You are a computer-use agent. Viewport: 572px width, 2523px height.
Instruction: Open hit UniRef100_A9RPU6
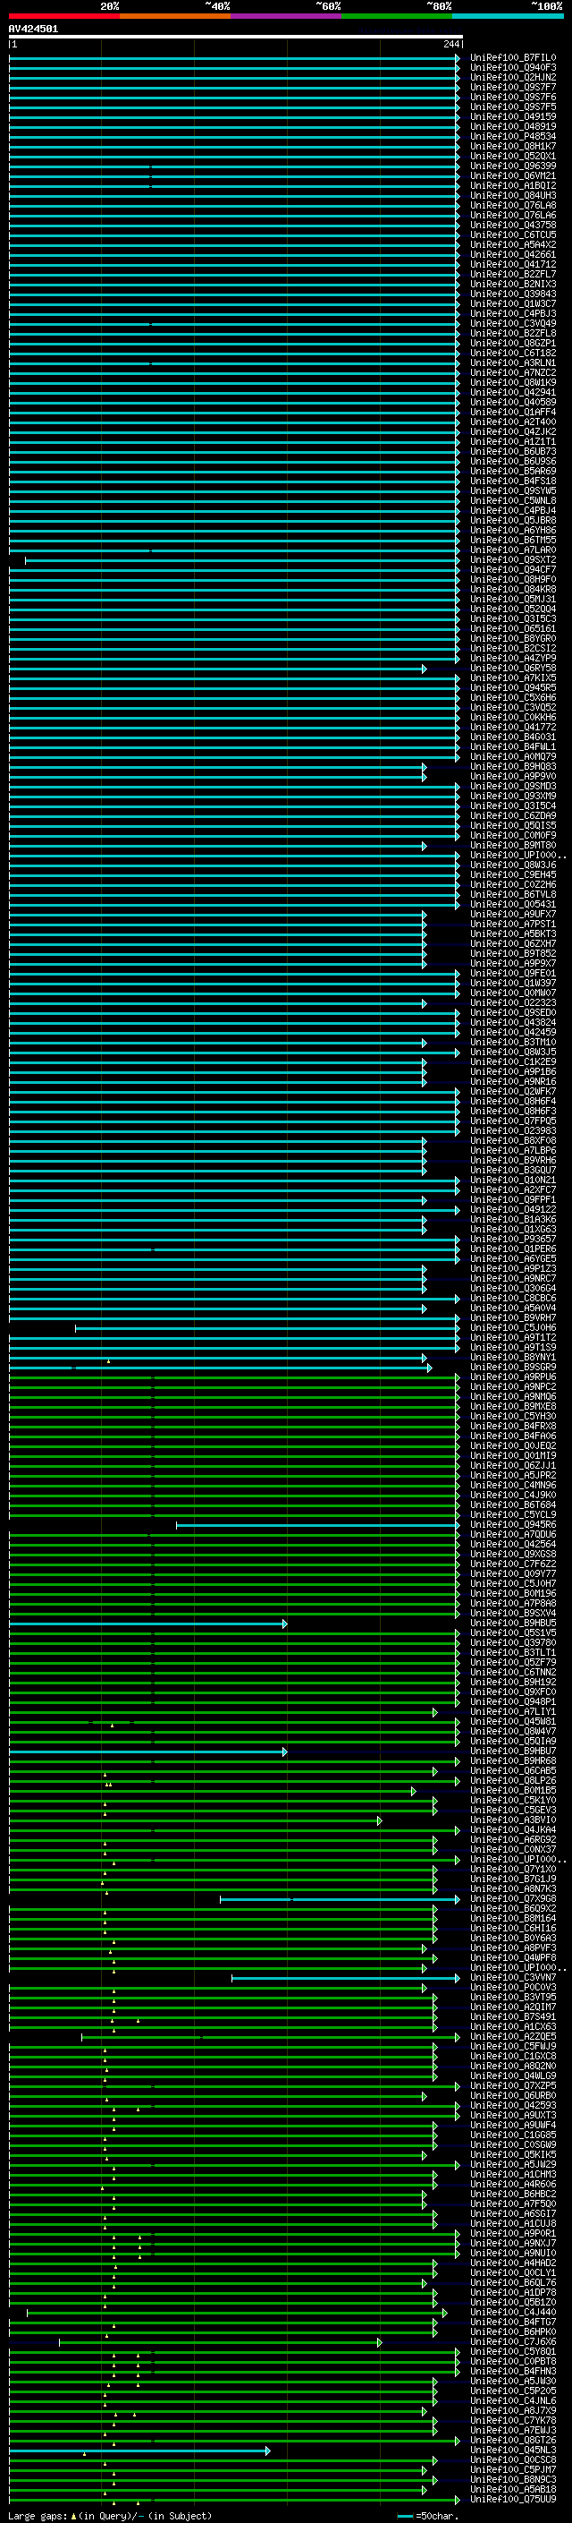pyautogui.click(x=512, y=1377)
